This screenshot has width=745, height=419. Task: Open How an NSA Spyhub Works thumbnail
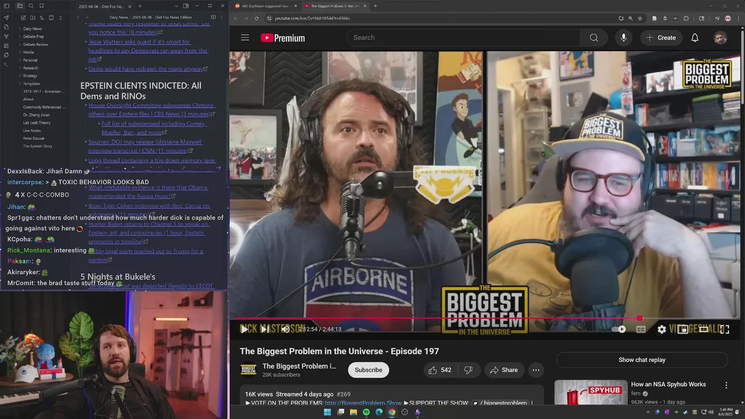[591, 393]
